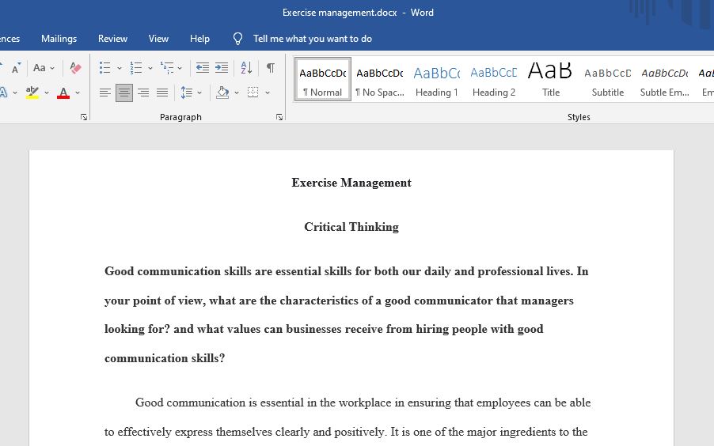Apply the Subtle Emphasis style
Viewport: 714px width, 446px height.
point(664,79)
